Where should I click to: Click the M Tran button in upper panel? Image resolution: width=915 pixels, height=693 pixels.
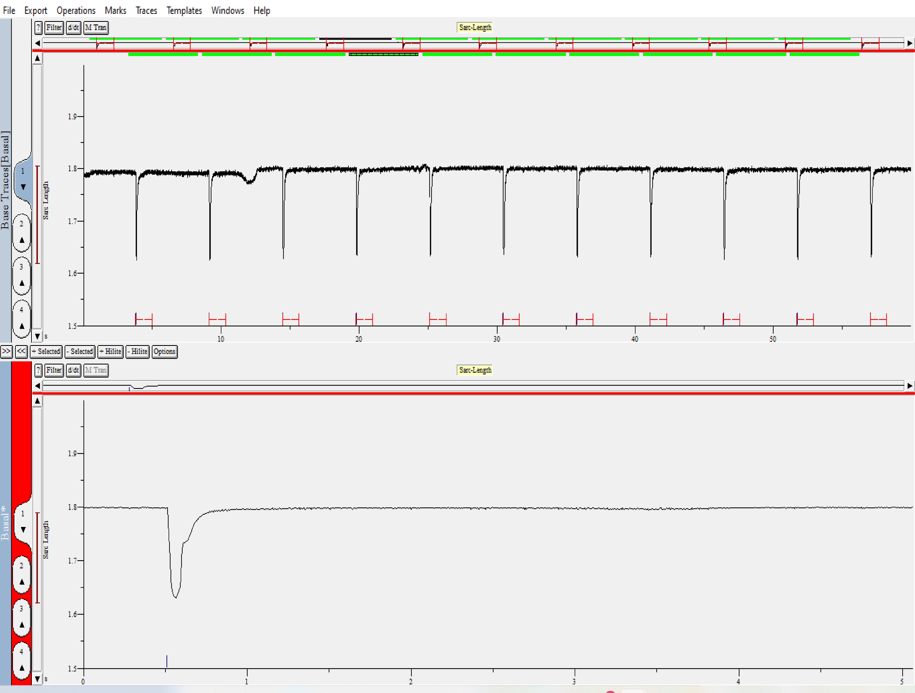(96, 28)
